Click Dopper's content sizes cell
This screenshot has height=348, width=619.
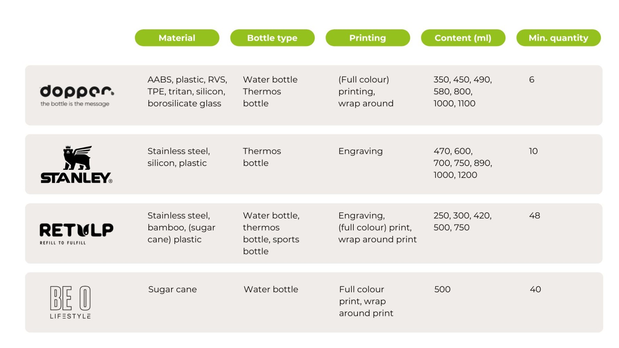[x=462, y=92]
